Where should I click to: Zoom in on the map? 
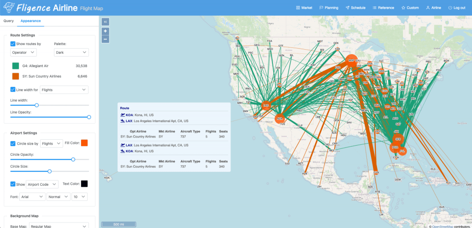tap(106, 31)
